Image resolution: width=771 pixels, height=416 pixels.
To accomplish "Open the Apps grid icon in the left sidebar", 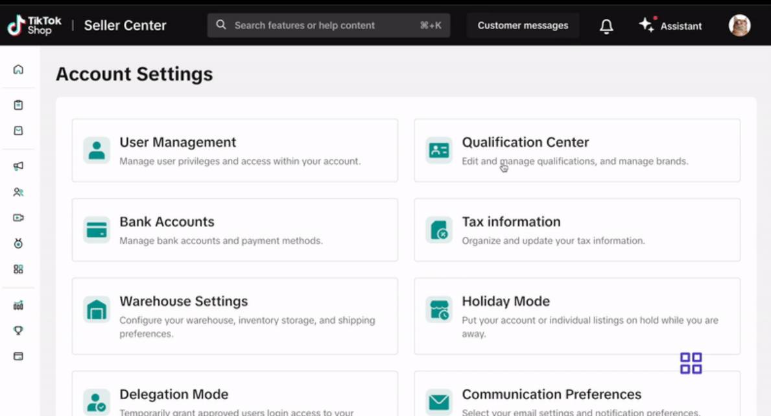I will click(18, 269).
